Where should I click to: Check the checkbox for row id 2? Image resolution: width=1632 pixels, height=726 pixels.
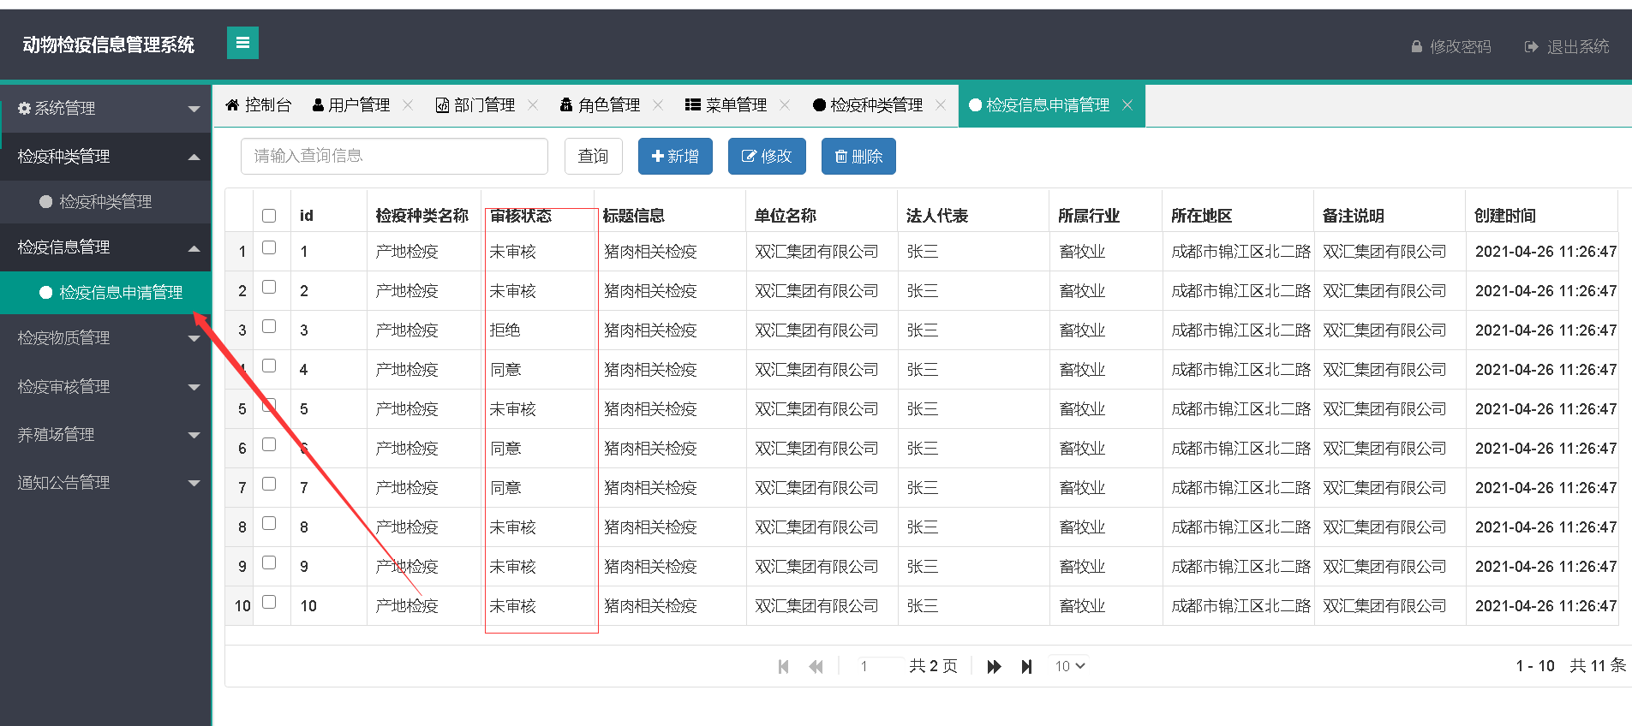point(269,287)
